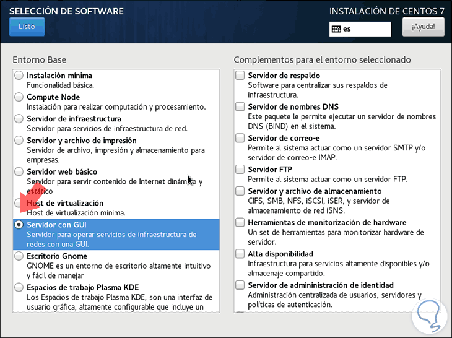Tick the Servidor de correo-e checkbox
The height and width of the screenshot is (338, 452).
coord(240,138)
